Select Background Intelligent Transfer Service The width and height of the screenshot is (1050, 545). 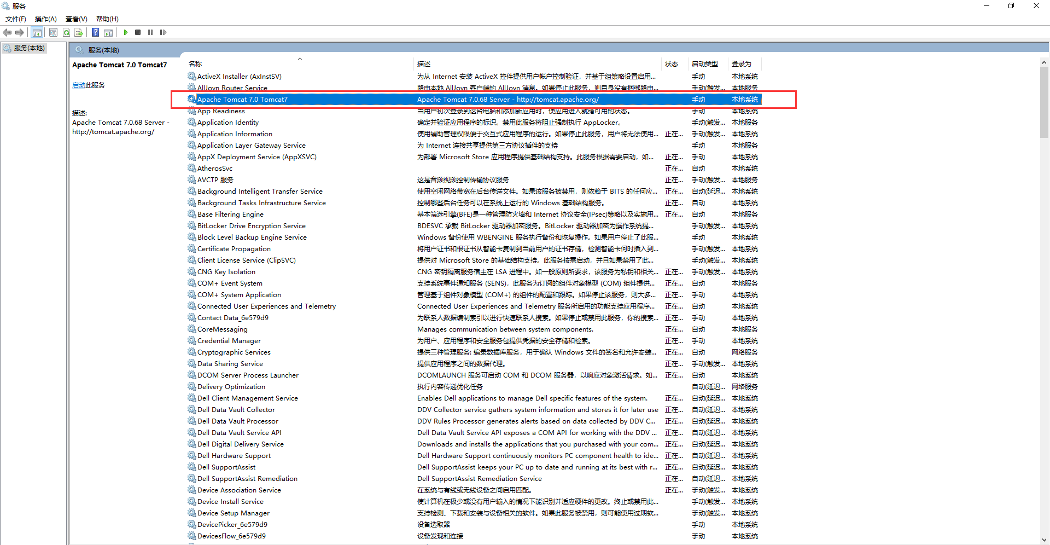(474, 191)
